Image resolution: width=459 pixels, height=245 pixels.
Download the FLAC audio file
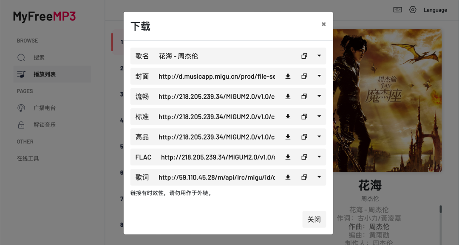(288, 157)
